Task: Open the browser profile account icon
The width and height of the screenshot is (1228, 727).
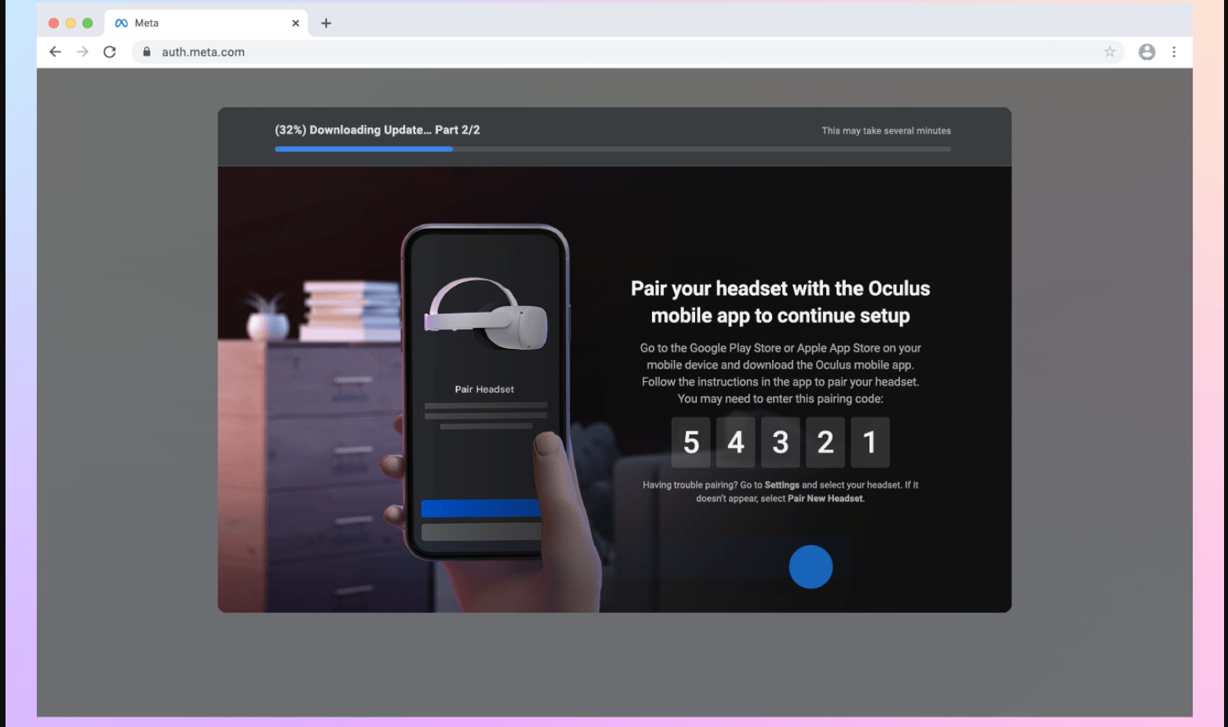Action: click(x=1147, y=52)
